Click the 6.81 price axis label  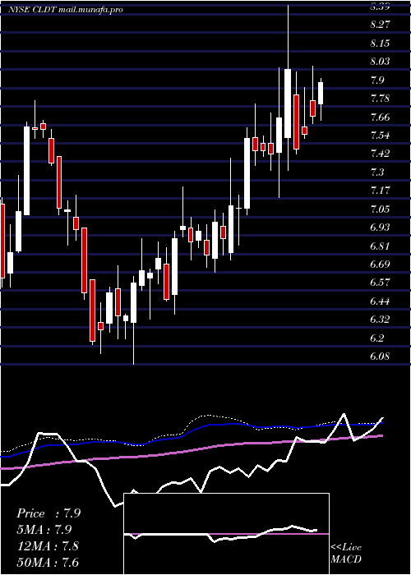380,246
